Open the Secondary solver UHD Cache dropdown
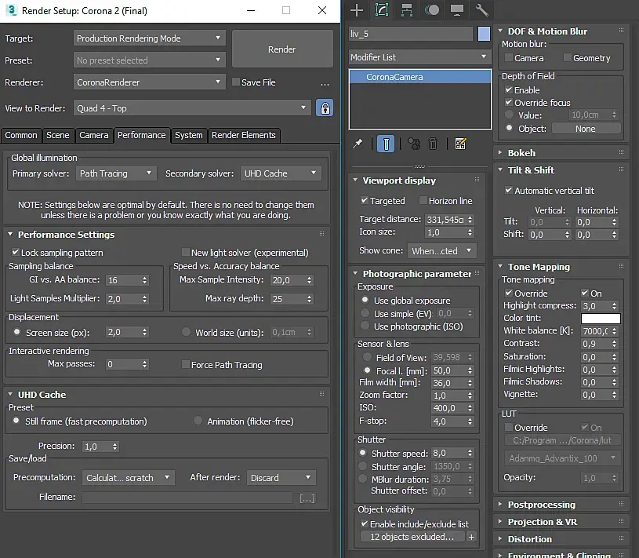 [x=281, y=173]
